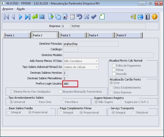The width and height of the screenshot is (164, 137).
Task: Select Proporcional under Paga Complemento Férias
Action: [x=81, y=113]
